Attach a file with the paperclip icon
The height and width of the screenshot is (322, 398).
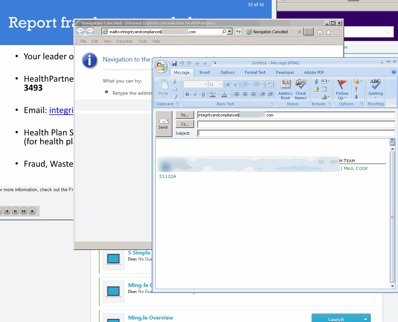tap(316, 82)
